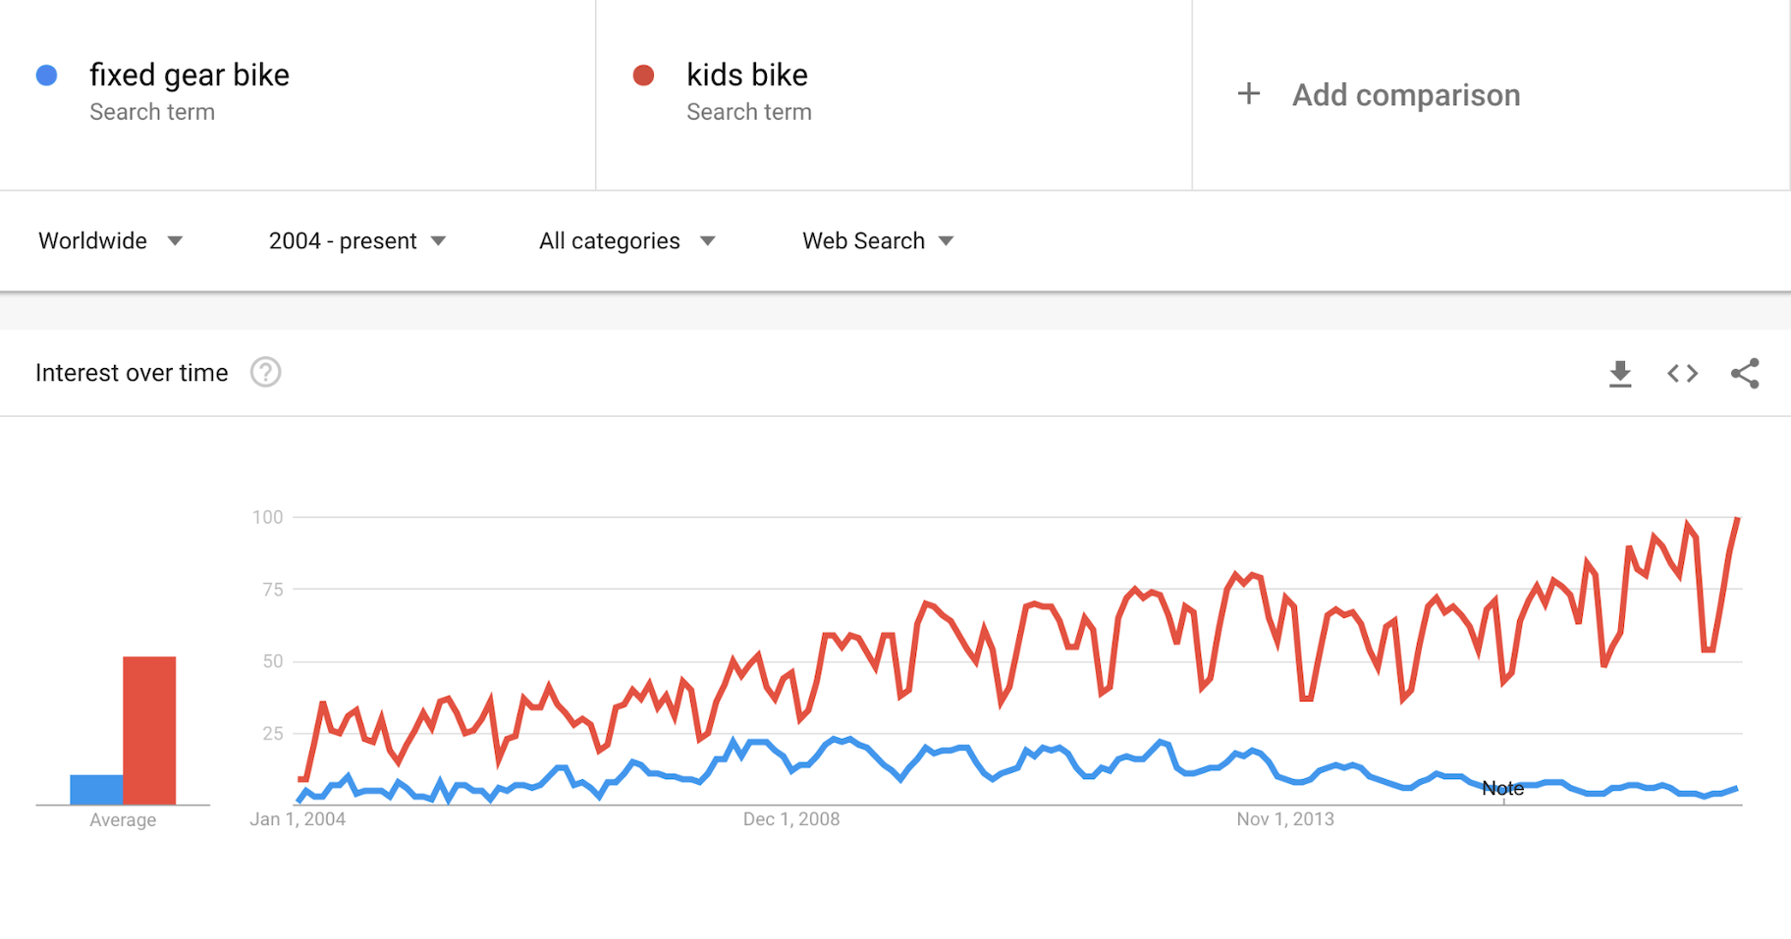Click the Nov 1, 2013 axis label
Image resolution: width=1791 pixels, height=939 pixels.
[x=1284, y=819]
